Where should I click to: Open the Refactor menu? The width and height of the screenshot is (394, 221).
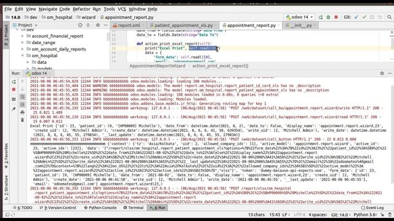(81, 9)
